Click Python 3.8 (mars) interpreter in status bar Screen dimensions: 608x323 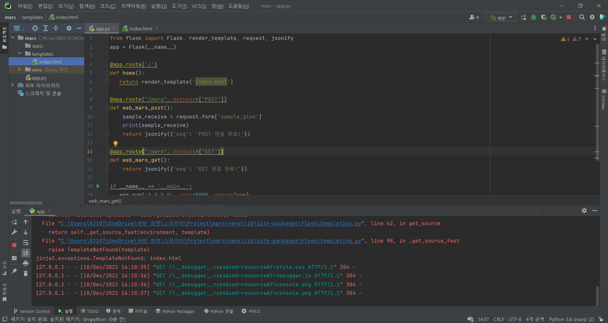571,319
